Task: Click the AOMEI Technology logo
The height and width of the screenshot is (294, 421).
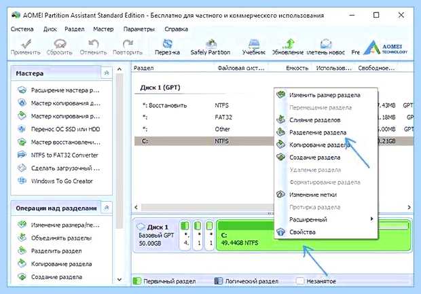Action: point(386,48)
